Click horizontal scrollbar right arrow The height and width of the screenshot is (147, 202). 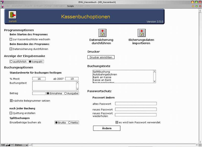point(197,145)
